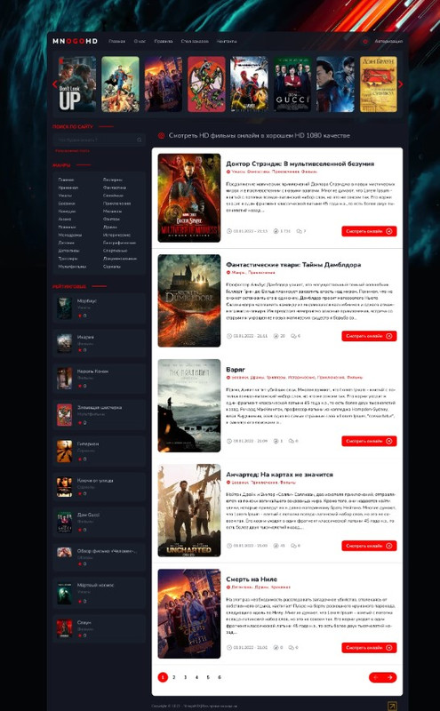Open Король Конан in the rating sidebar
The width and height of the screenshot is (440, 711).
click(92, 371)
